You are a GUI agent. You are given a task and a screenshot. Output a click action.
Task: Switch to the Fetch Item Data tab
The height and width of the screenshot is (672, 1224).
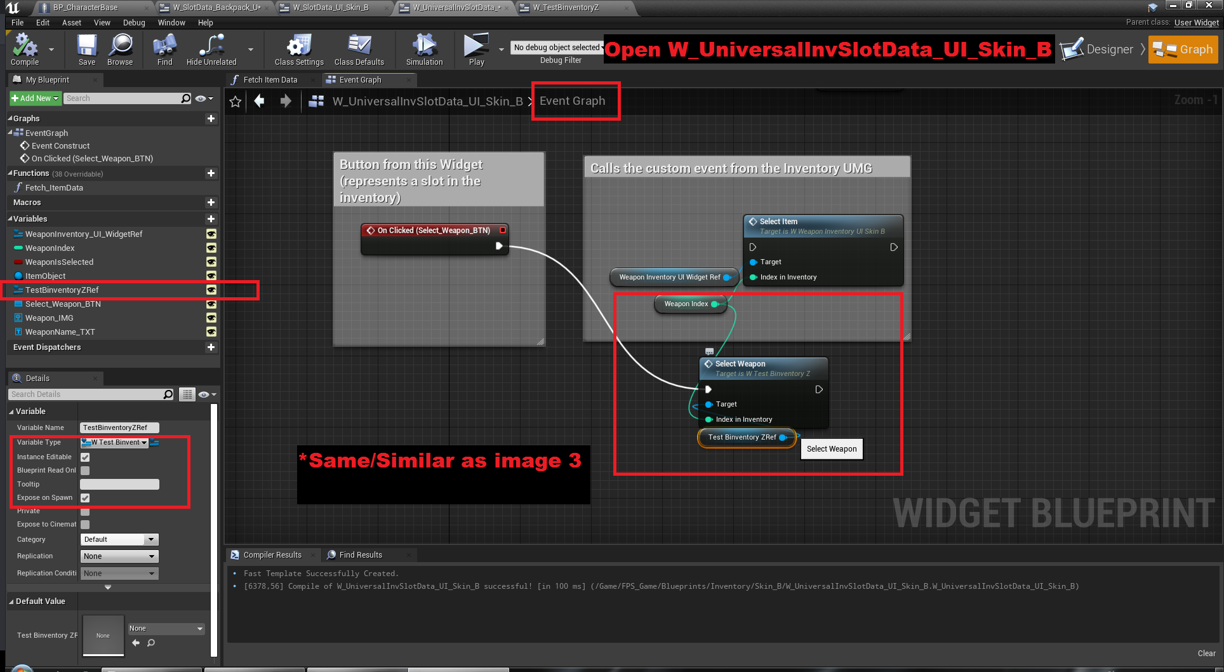(x=270, y=80)
